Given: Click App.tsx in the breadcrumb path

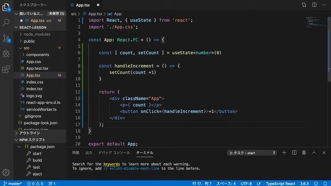Looking at the screenshot, I should pos(95,14).
